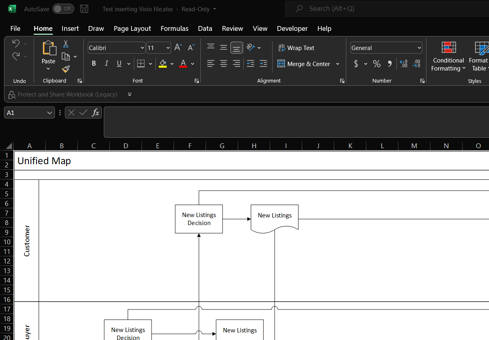Open the File tab

point(15,28)
